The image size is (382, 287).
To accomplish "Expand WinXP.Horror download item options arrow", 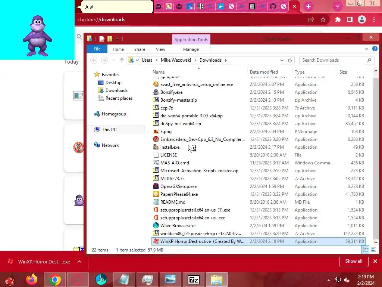I will [79, 262].
